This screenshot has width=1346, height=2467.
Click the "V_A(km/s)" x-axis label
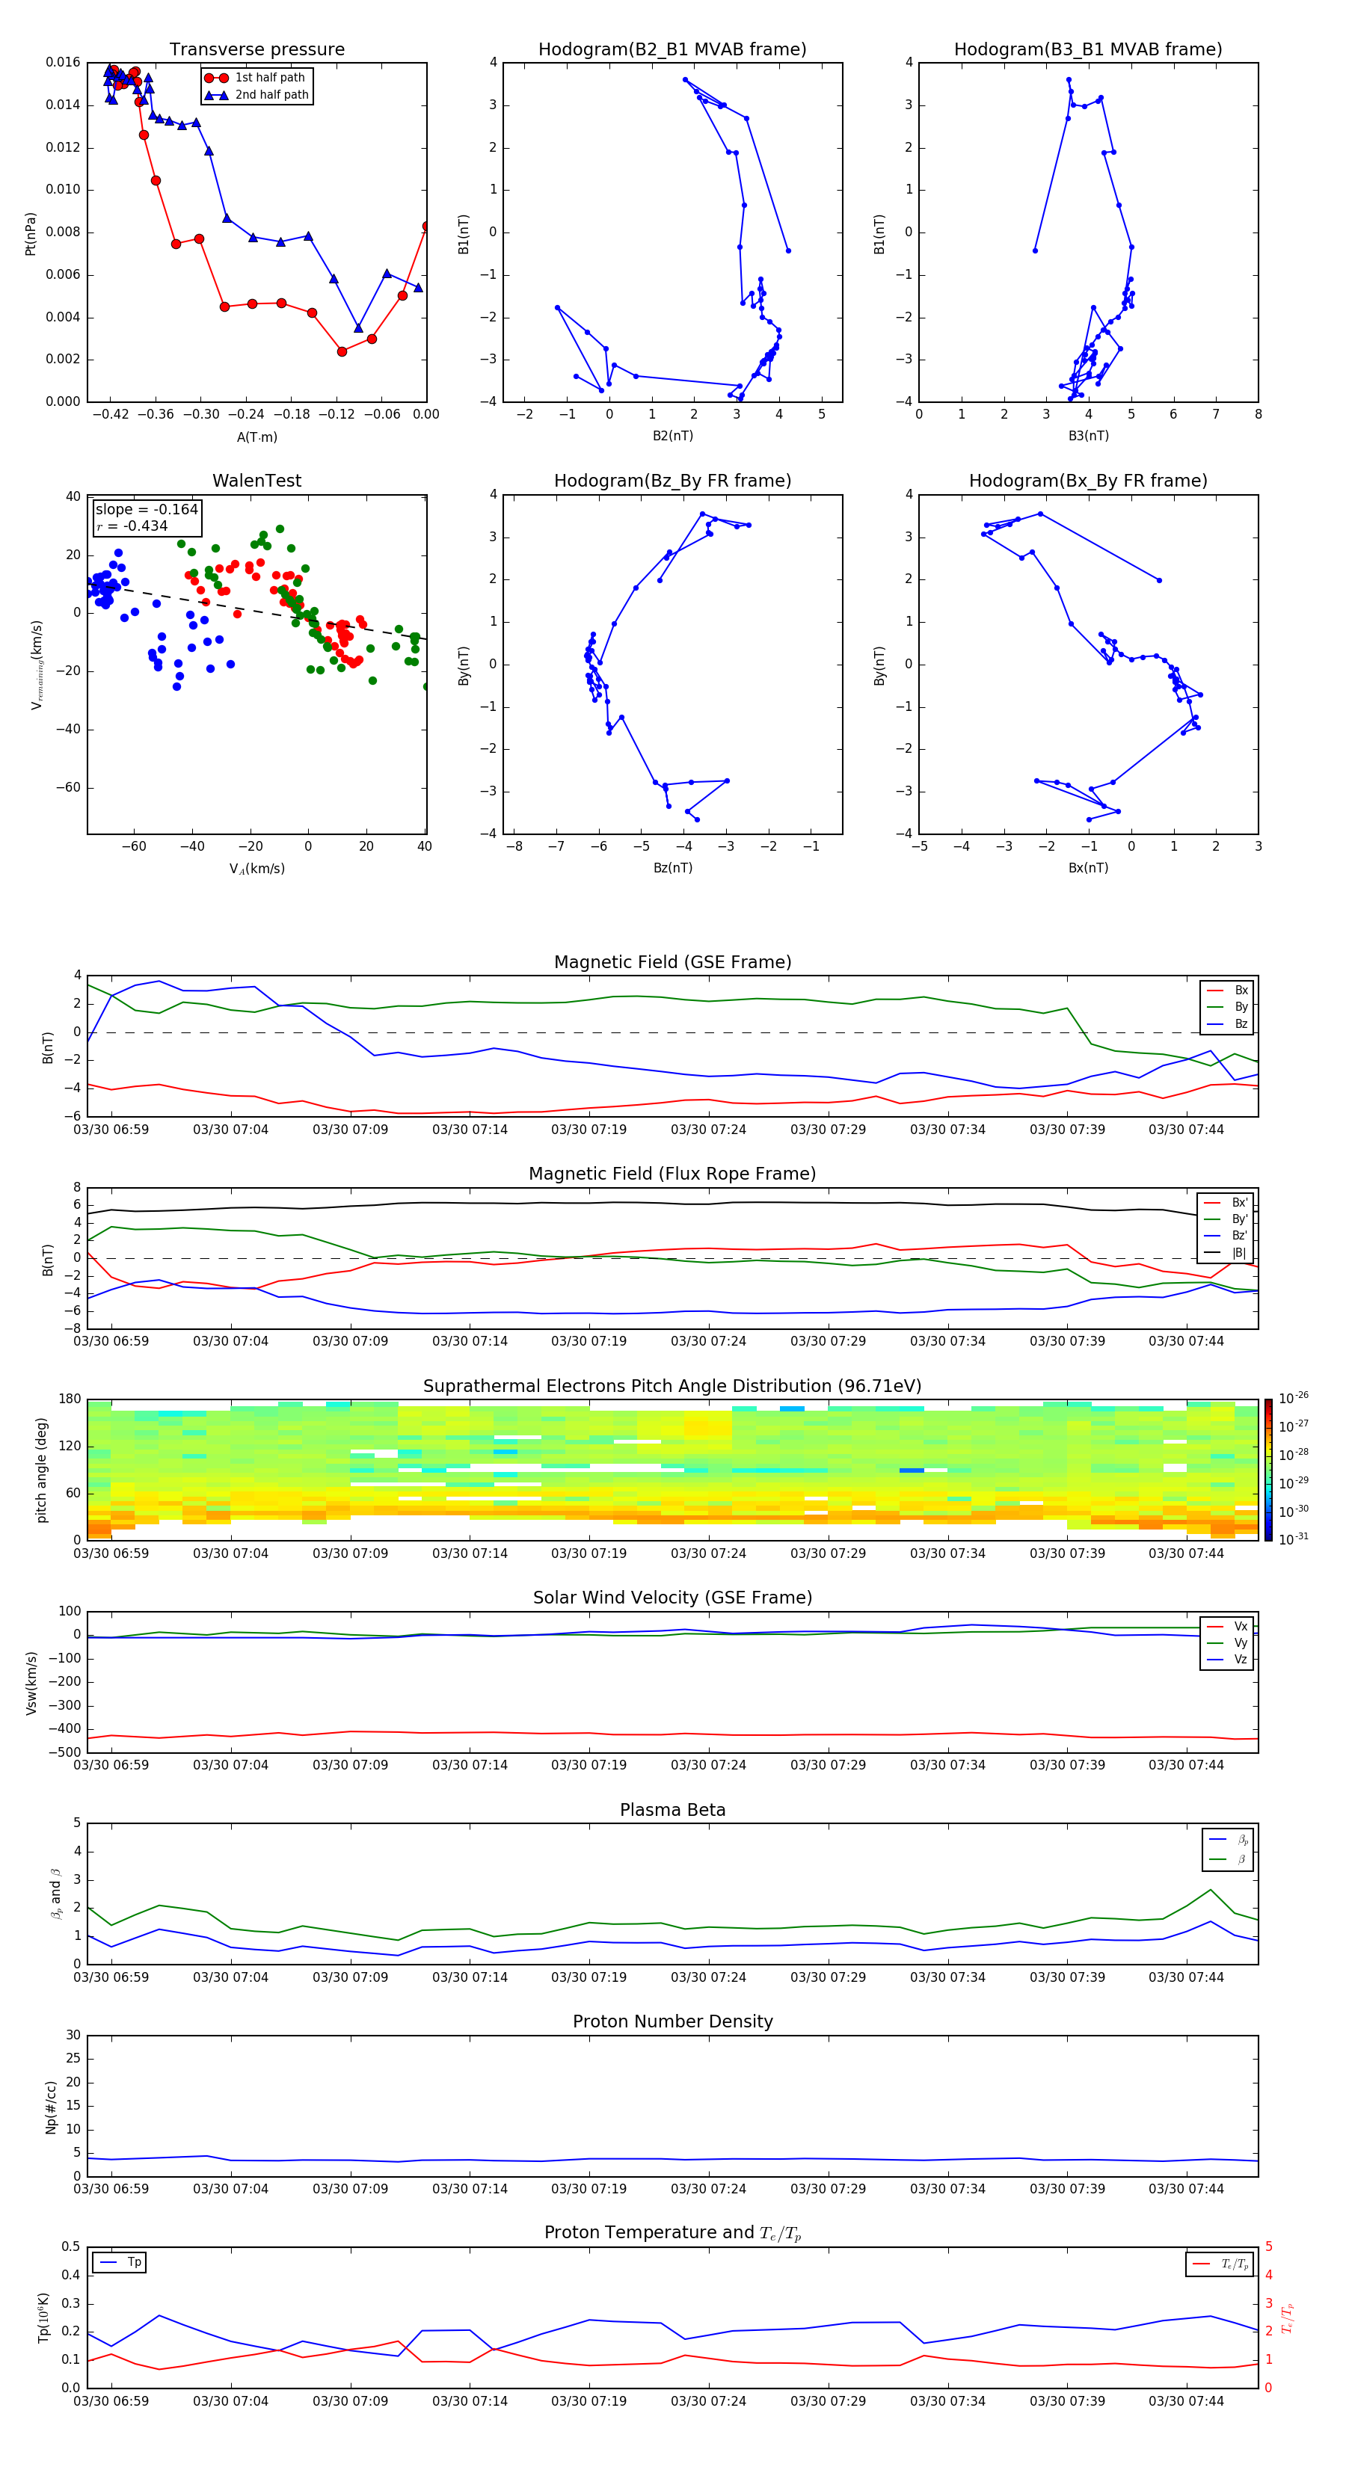tap(256, 869)
